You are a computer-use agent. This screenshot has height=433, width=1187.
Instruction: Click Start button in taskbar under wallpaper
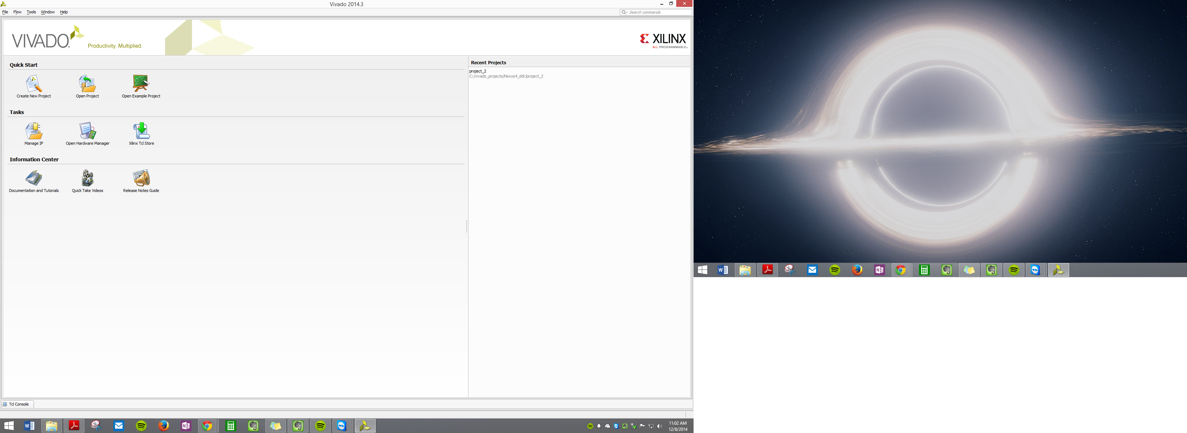point(702,270)
